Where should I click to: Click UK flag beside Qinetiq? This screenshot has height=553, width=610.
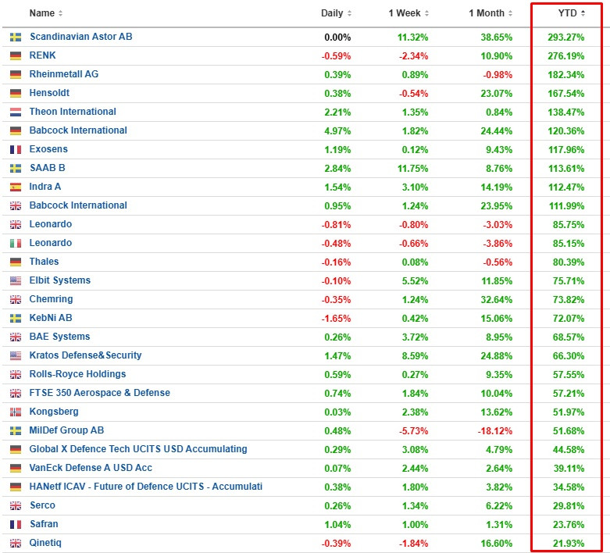coord(16,544)
